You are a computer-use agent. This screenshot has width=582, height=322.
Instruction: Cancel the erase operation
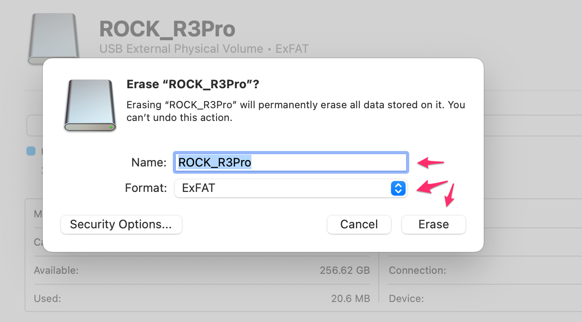[x=359, y=224]
